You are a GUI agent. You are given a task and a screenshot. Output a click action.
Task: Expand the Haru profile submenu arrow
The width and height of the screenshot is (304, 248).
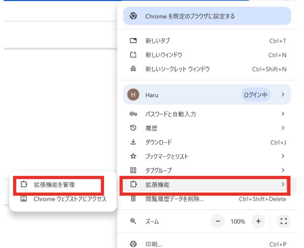tap(283, 94)
